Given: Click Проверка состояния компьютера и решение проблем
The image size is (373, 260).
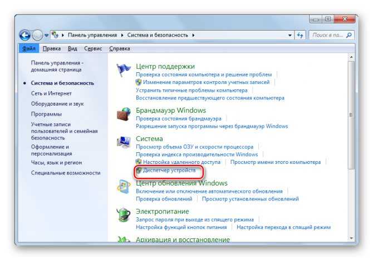Looking at the screenshot, I should click(204, 74).
